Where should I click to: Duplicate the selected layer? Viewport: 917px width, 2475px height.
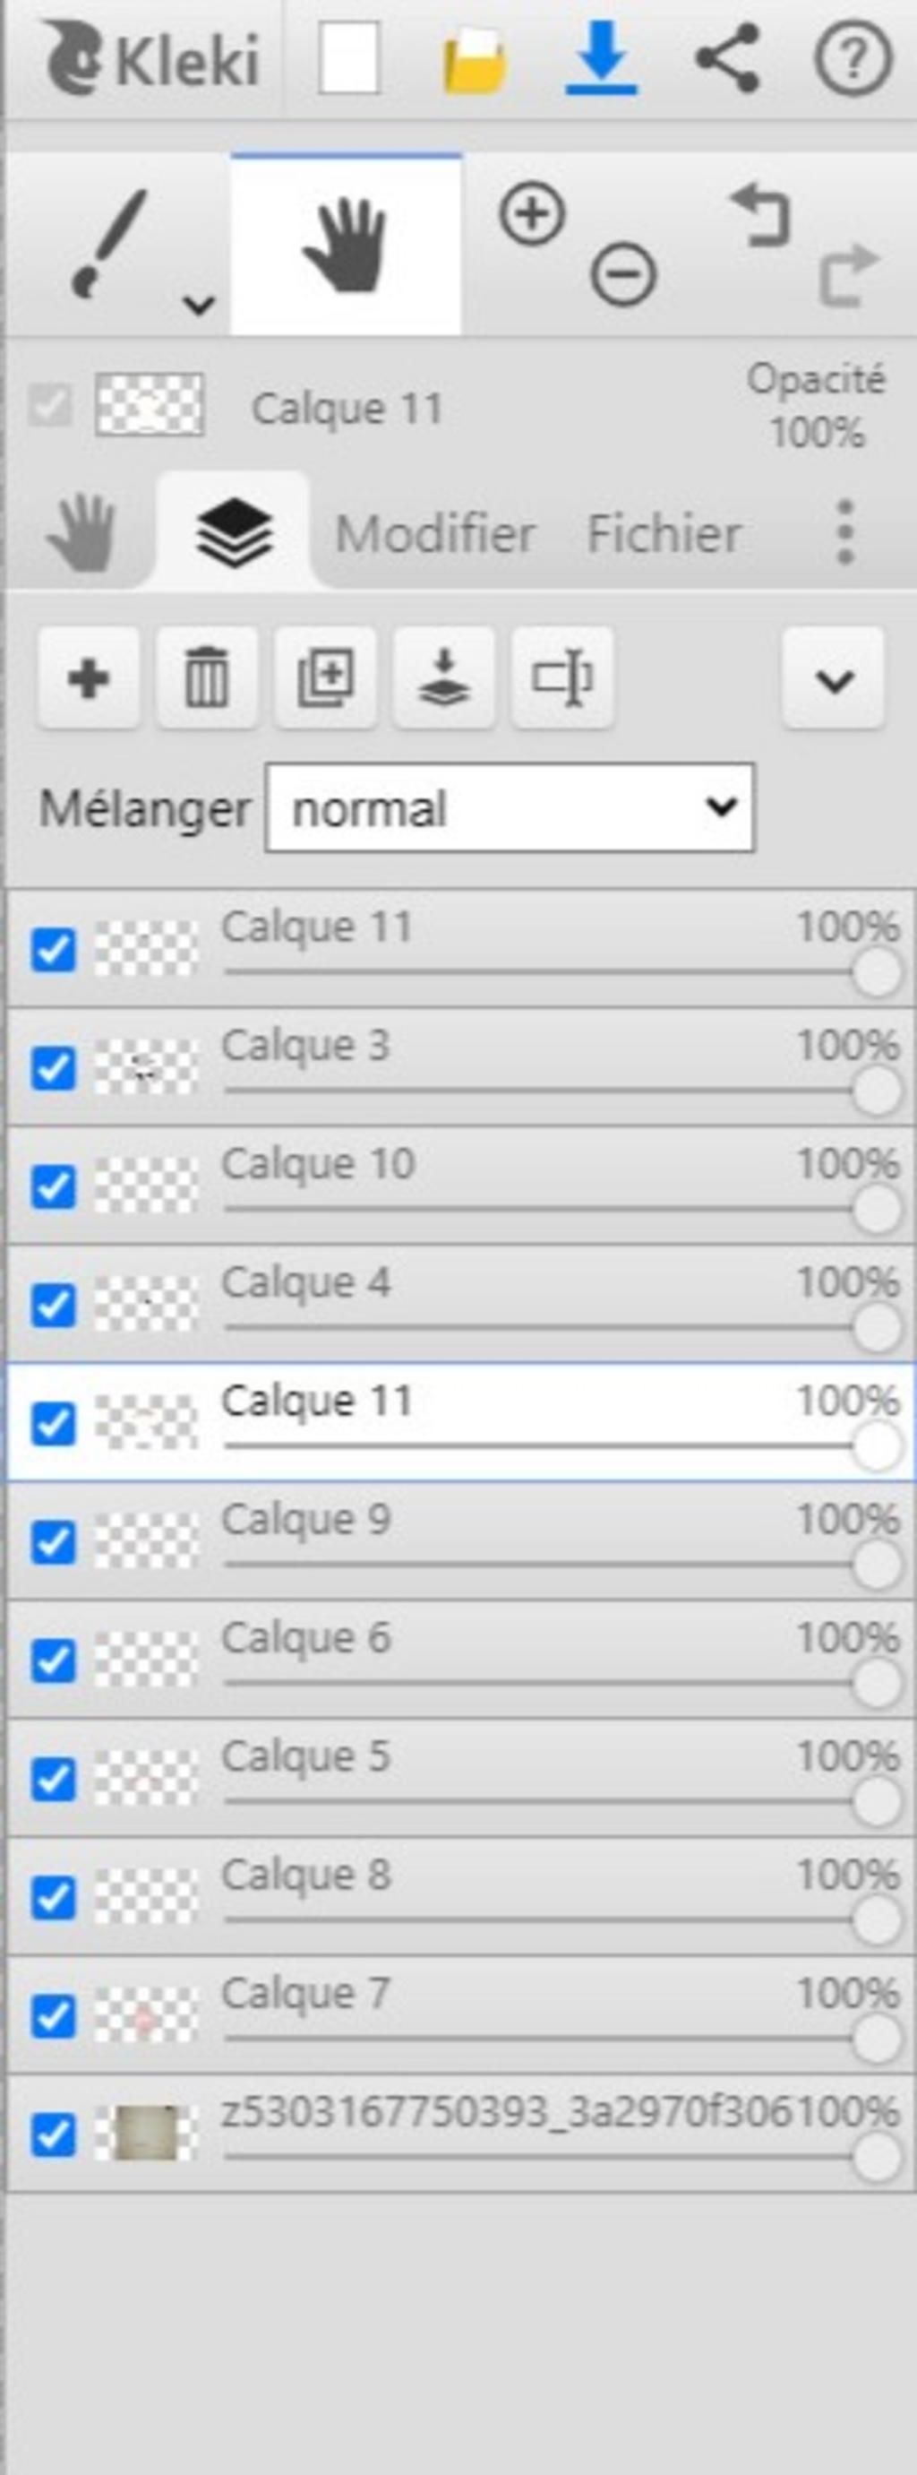(x=325, y=679)
